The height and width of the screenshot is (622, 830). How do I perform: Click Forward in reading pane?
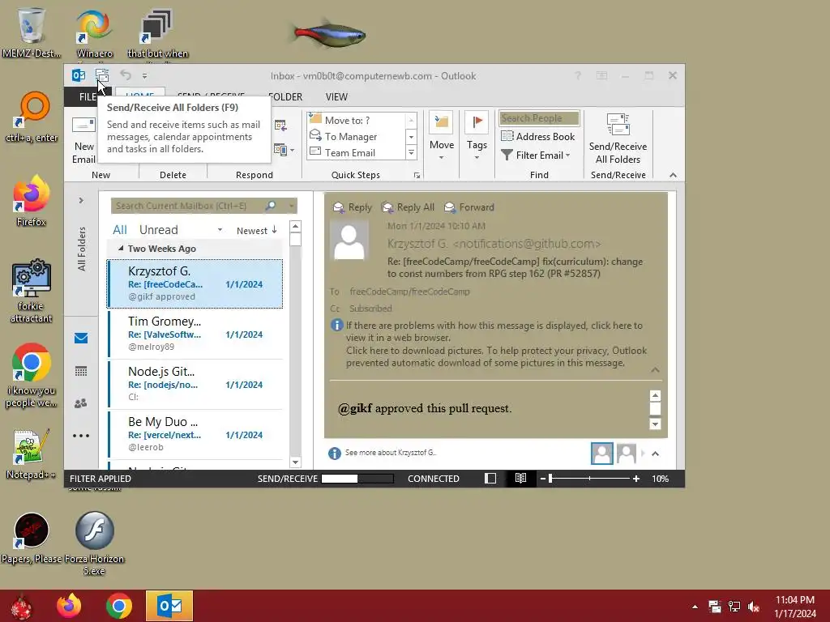(469, 207)
